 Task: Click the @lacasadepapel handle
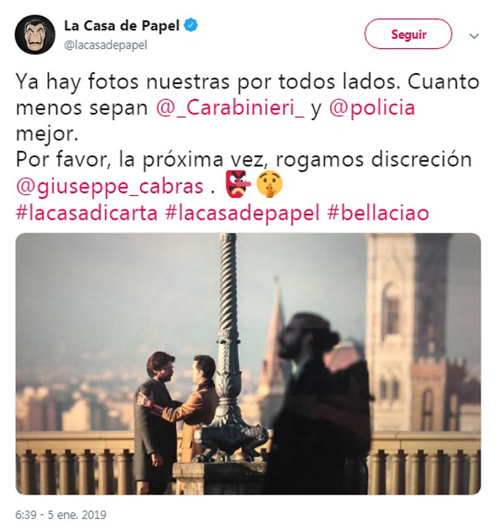[x=106, y=45]
